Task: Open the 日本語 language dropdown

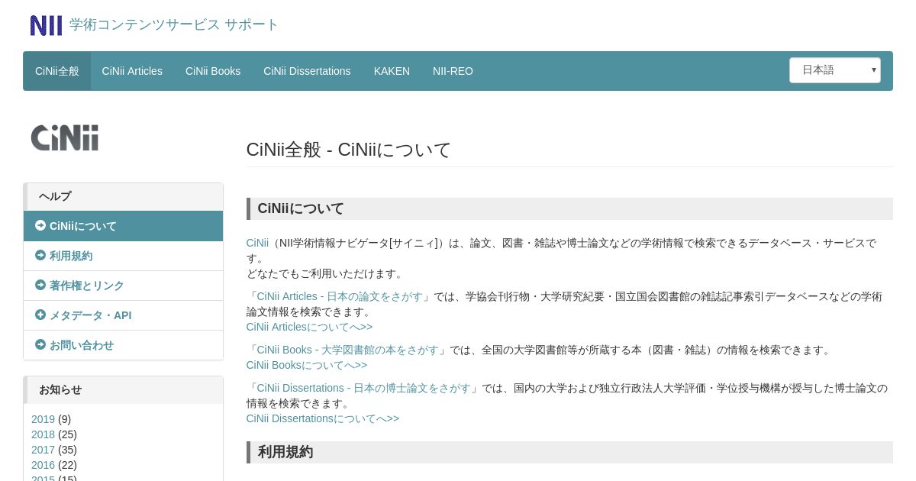Action: coord(835,70)
